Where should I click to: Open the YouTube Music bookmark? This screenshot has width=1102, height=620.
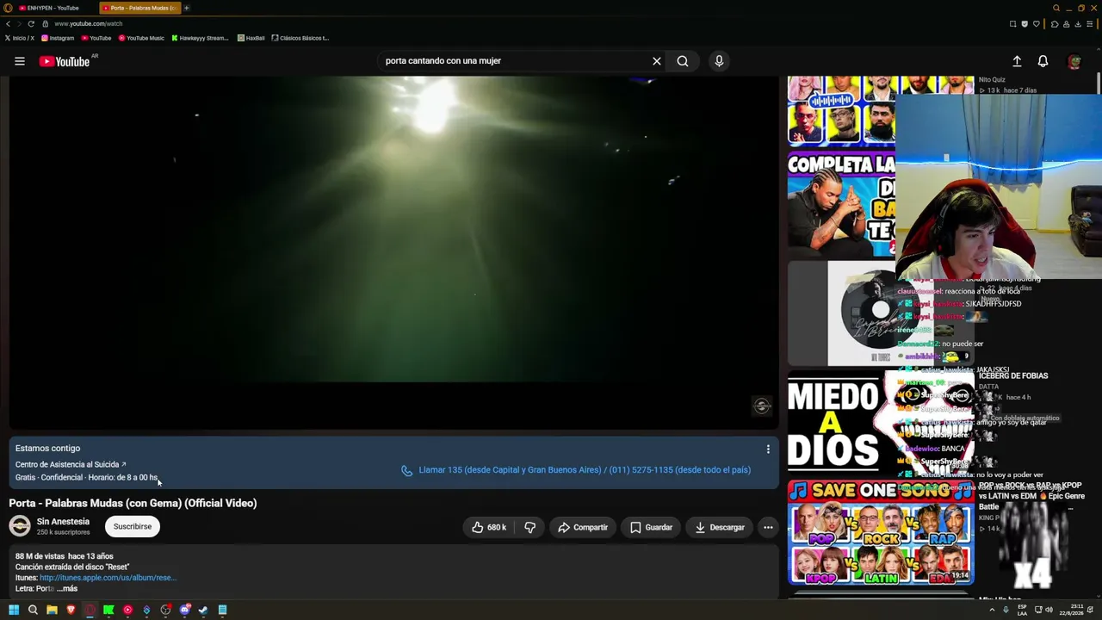(x=141, y=38)
